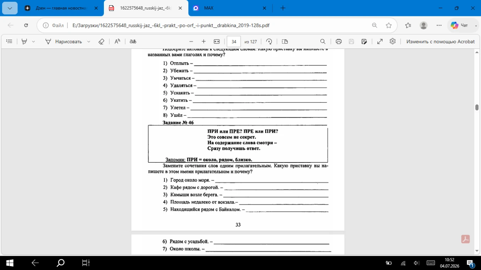
Task: Open PDF viewer settings gear
Action: click(x=392, y=41)
